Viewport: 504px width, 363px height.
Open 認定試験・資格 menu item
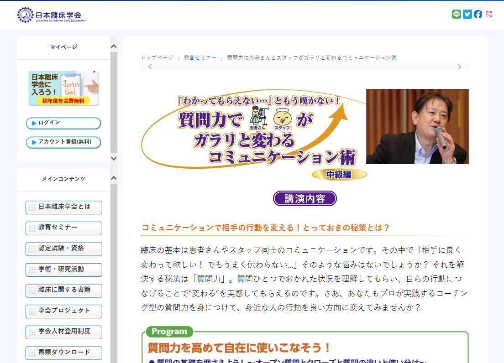pyautogui.click(x=63, y=249)
